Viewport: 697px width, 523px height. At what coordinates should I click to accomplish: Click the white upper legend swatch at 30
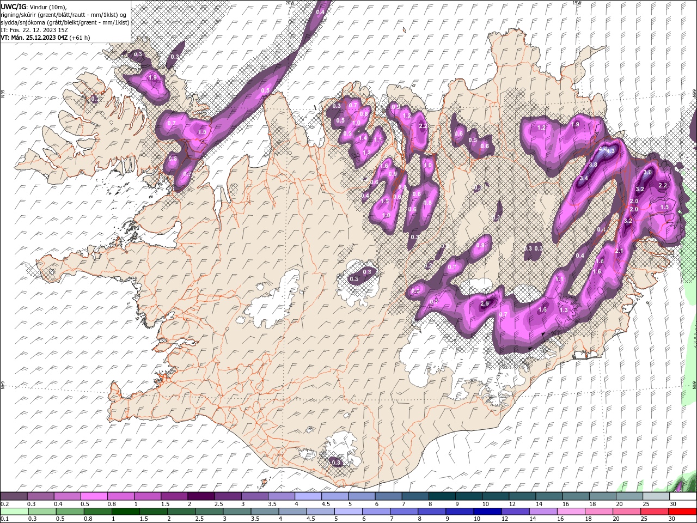682,496
